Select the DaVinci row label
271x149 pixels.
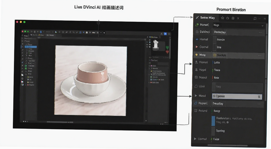pyautogui.click(x=205, y=32)
